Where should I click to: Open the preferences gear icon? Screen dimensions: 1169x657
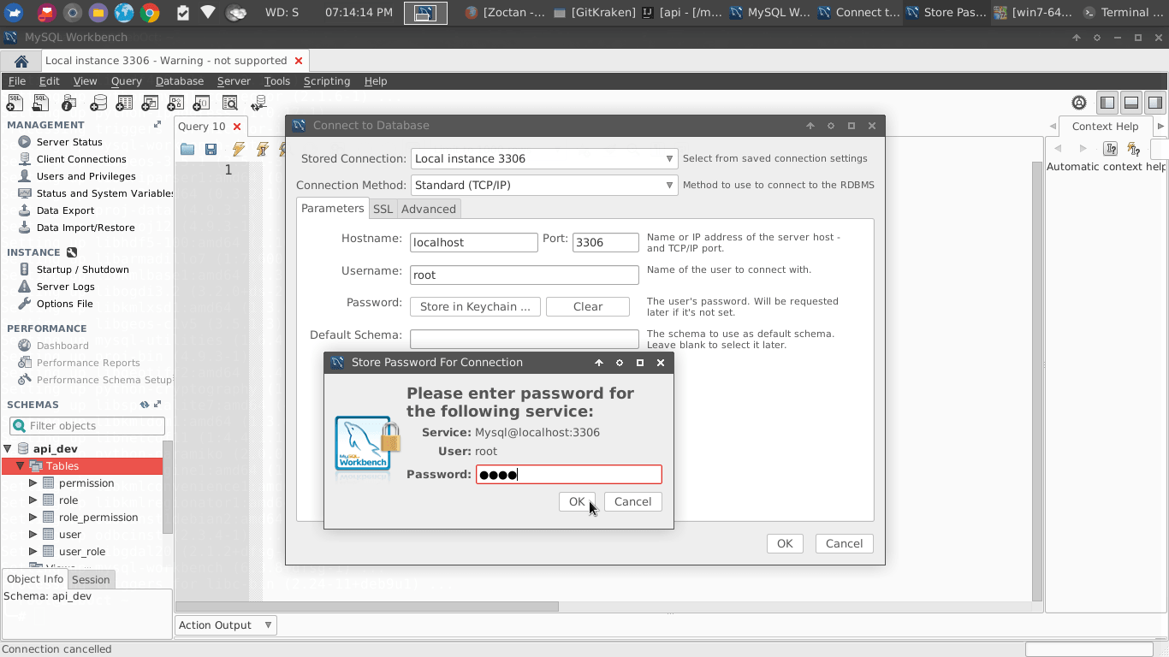[1079, 103]
